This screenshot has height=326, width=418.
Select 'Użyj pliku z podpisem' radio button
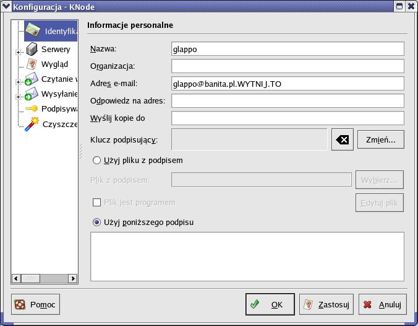tap(96, 161)
